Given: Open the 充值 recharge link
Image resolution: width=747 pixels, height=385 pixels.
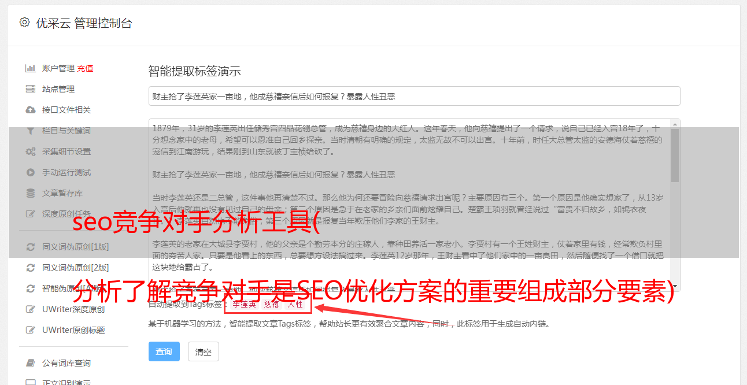Looking at the screenshot, I should point(85,68).
